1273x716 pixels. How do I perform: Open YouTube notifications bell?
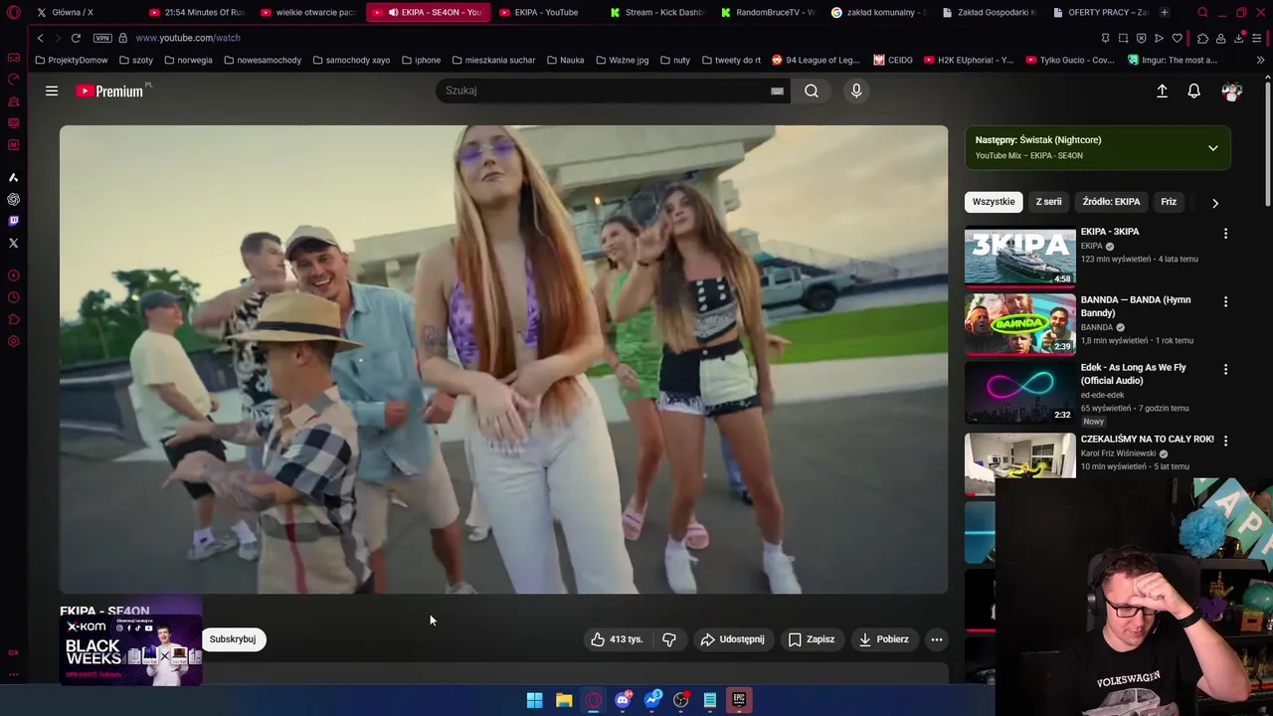coord(1194,90)
